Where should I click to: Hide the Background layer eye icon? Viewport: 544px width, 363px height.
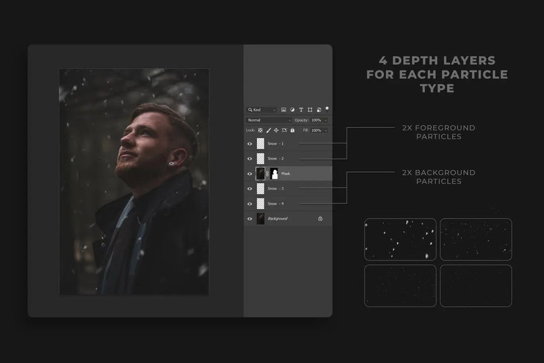[250, 219]
